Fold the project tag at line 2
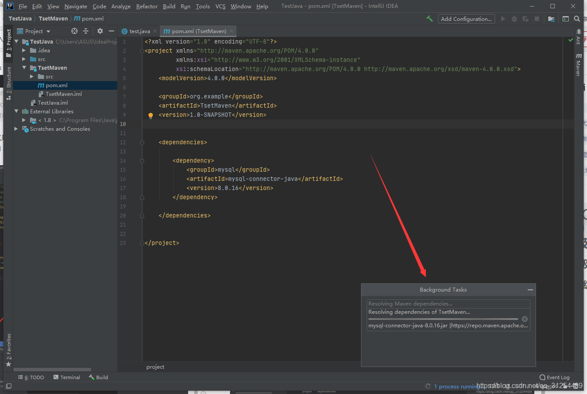This screenshot has height=394, width=587. (142, 51)
